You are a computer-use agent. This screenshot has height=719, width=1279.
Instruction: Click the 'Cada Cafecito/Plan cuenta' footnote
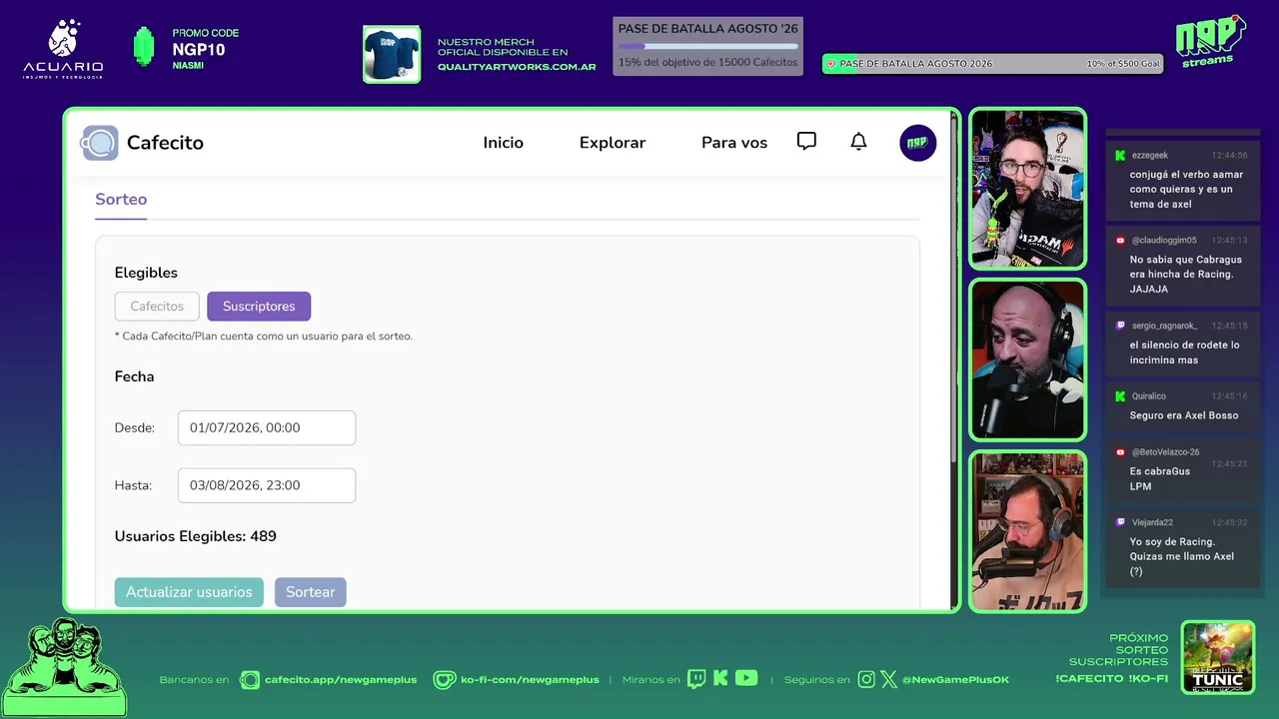(264, 337)
